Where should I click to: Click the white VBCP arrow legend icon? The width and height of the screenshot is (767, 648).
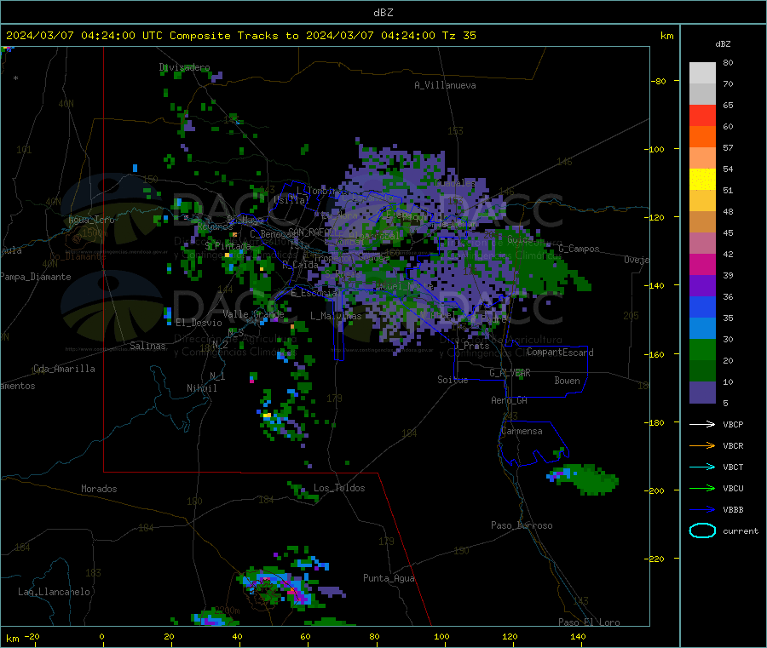click(x=702, y=424)
